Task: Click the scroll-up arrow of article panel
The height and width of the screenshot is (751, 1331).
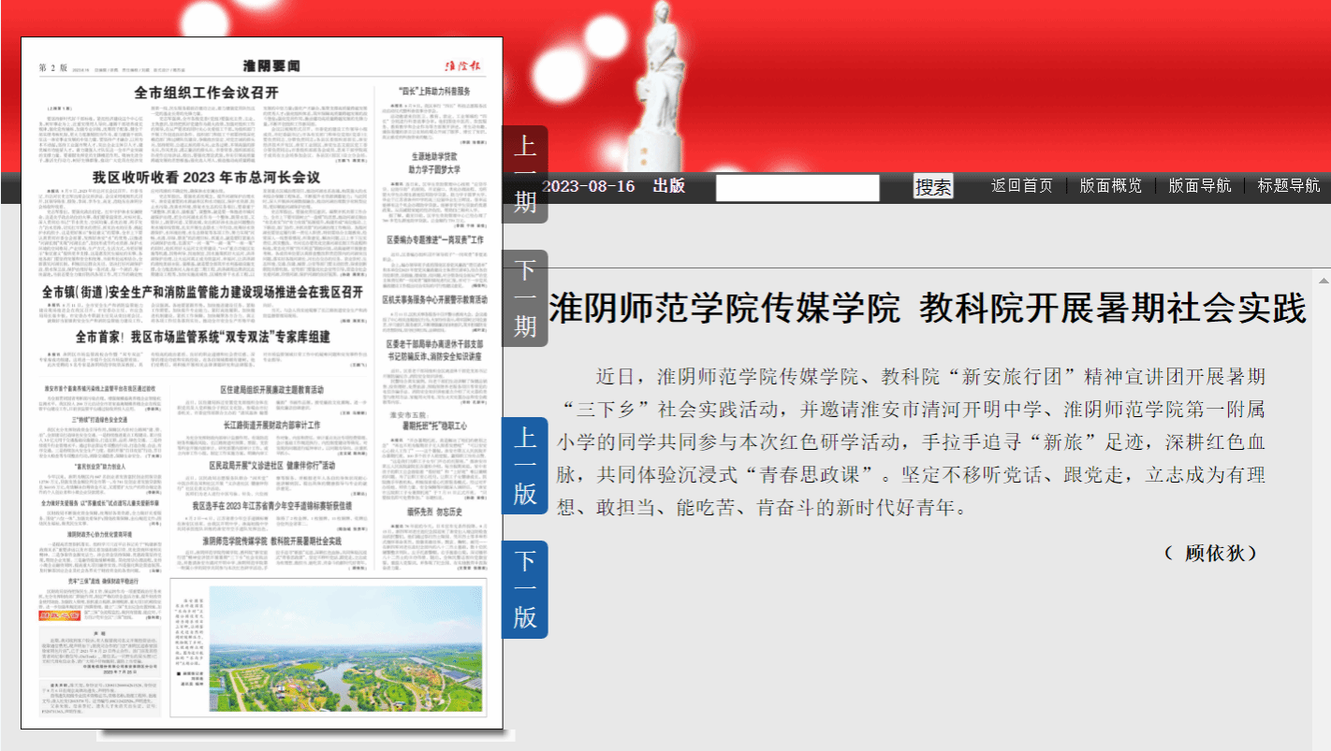Action: tap(1323, 281)
